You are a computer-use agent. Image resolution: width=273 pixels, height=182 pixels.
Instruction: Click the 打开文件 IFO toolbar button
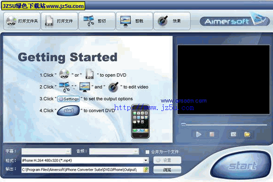pos(60,21)
